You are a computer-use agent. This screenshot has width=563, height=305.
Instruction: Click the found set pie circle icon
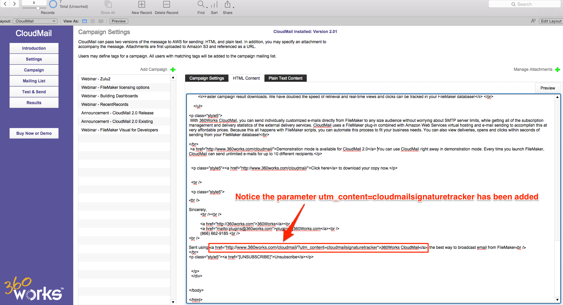[x=53, y=4]
